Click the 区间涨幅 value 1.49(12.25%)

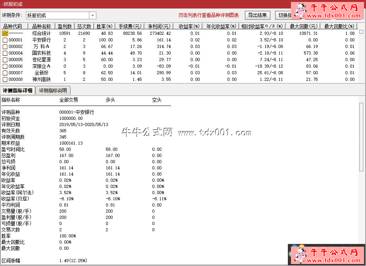pyautogui.click(x=73, y=261)
